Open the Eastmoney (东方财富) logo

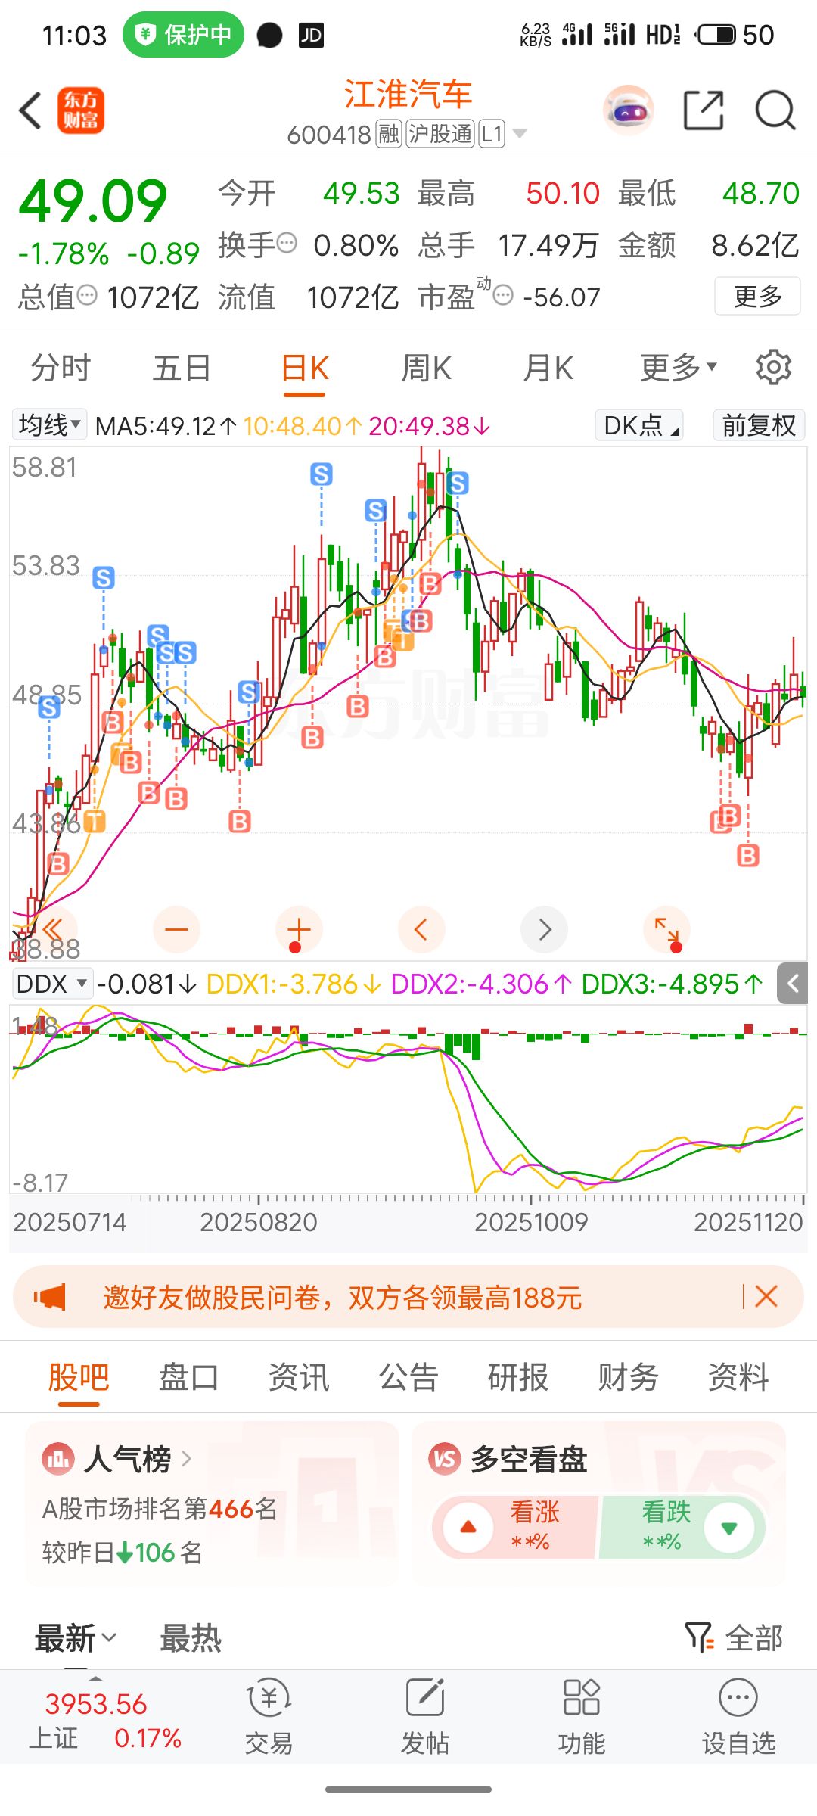(81, 110)
